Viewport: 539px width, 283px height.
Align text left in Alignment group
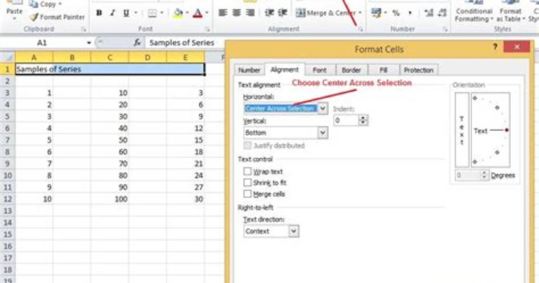[223, 13]
